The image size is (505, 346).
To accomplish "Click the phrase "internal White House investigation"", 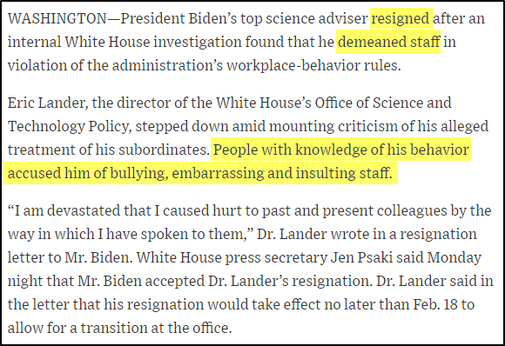I will pyautogui.click(x=125, y=42).
